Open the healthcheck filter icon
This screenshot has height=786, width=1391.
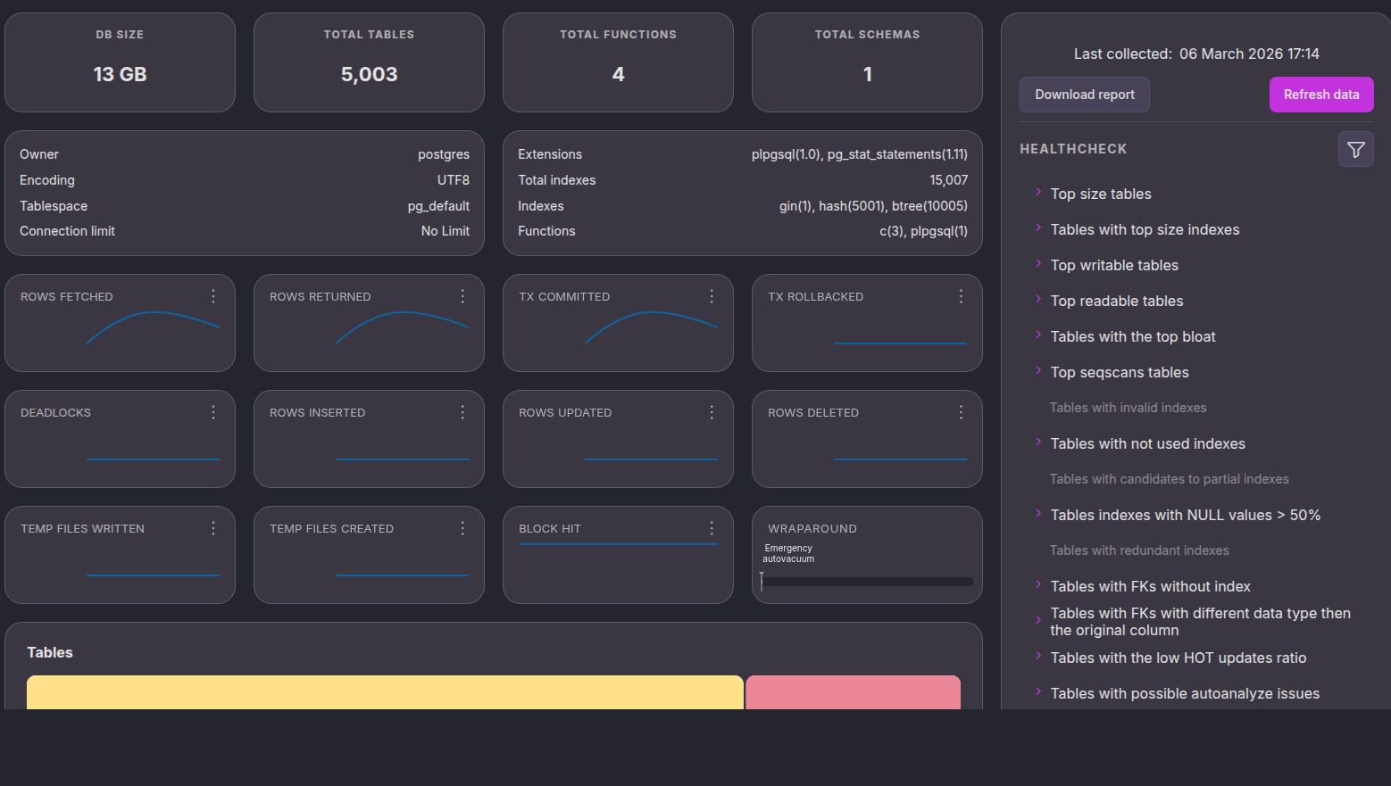[x=1355, y=150]
